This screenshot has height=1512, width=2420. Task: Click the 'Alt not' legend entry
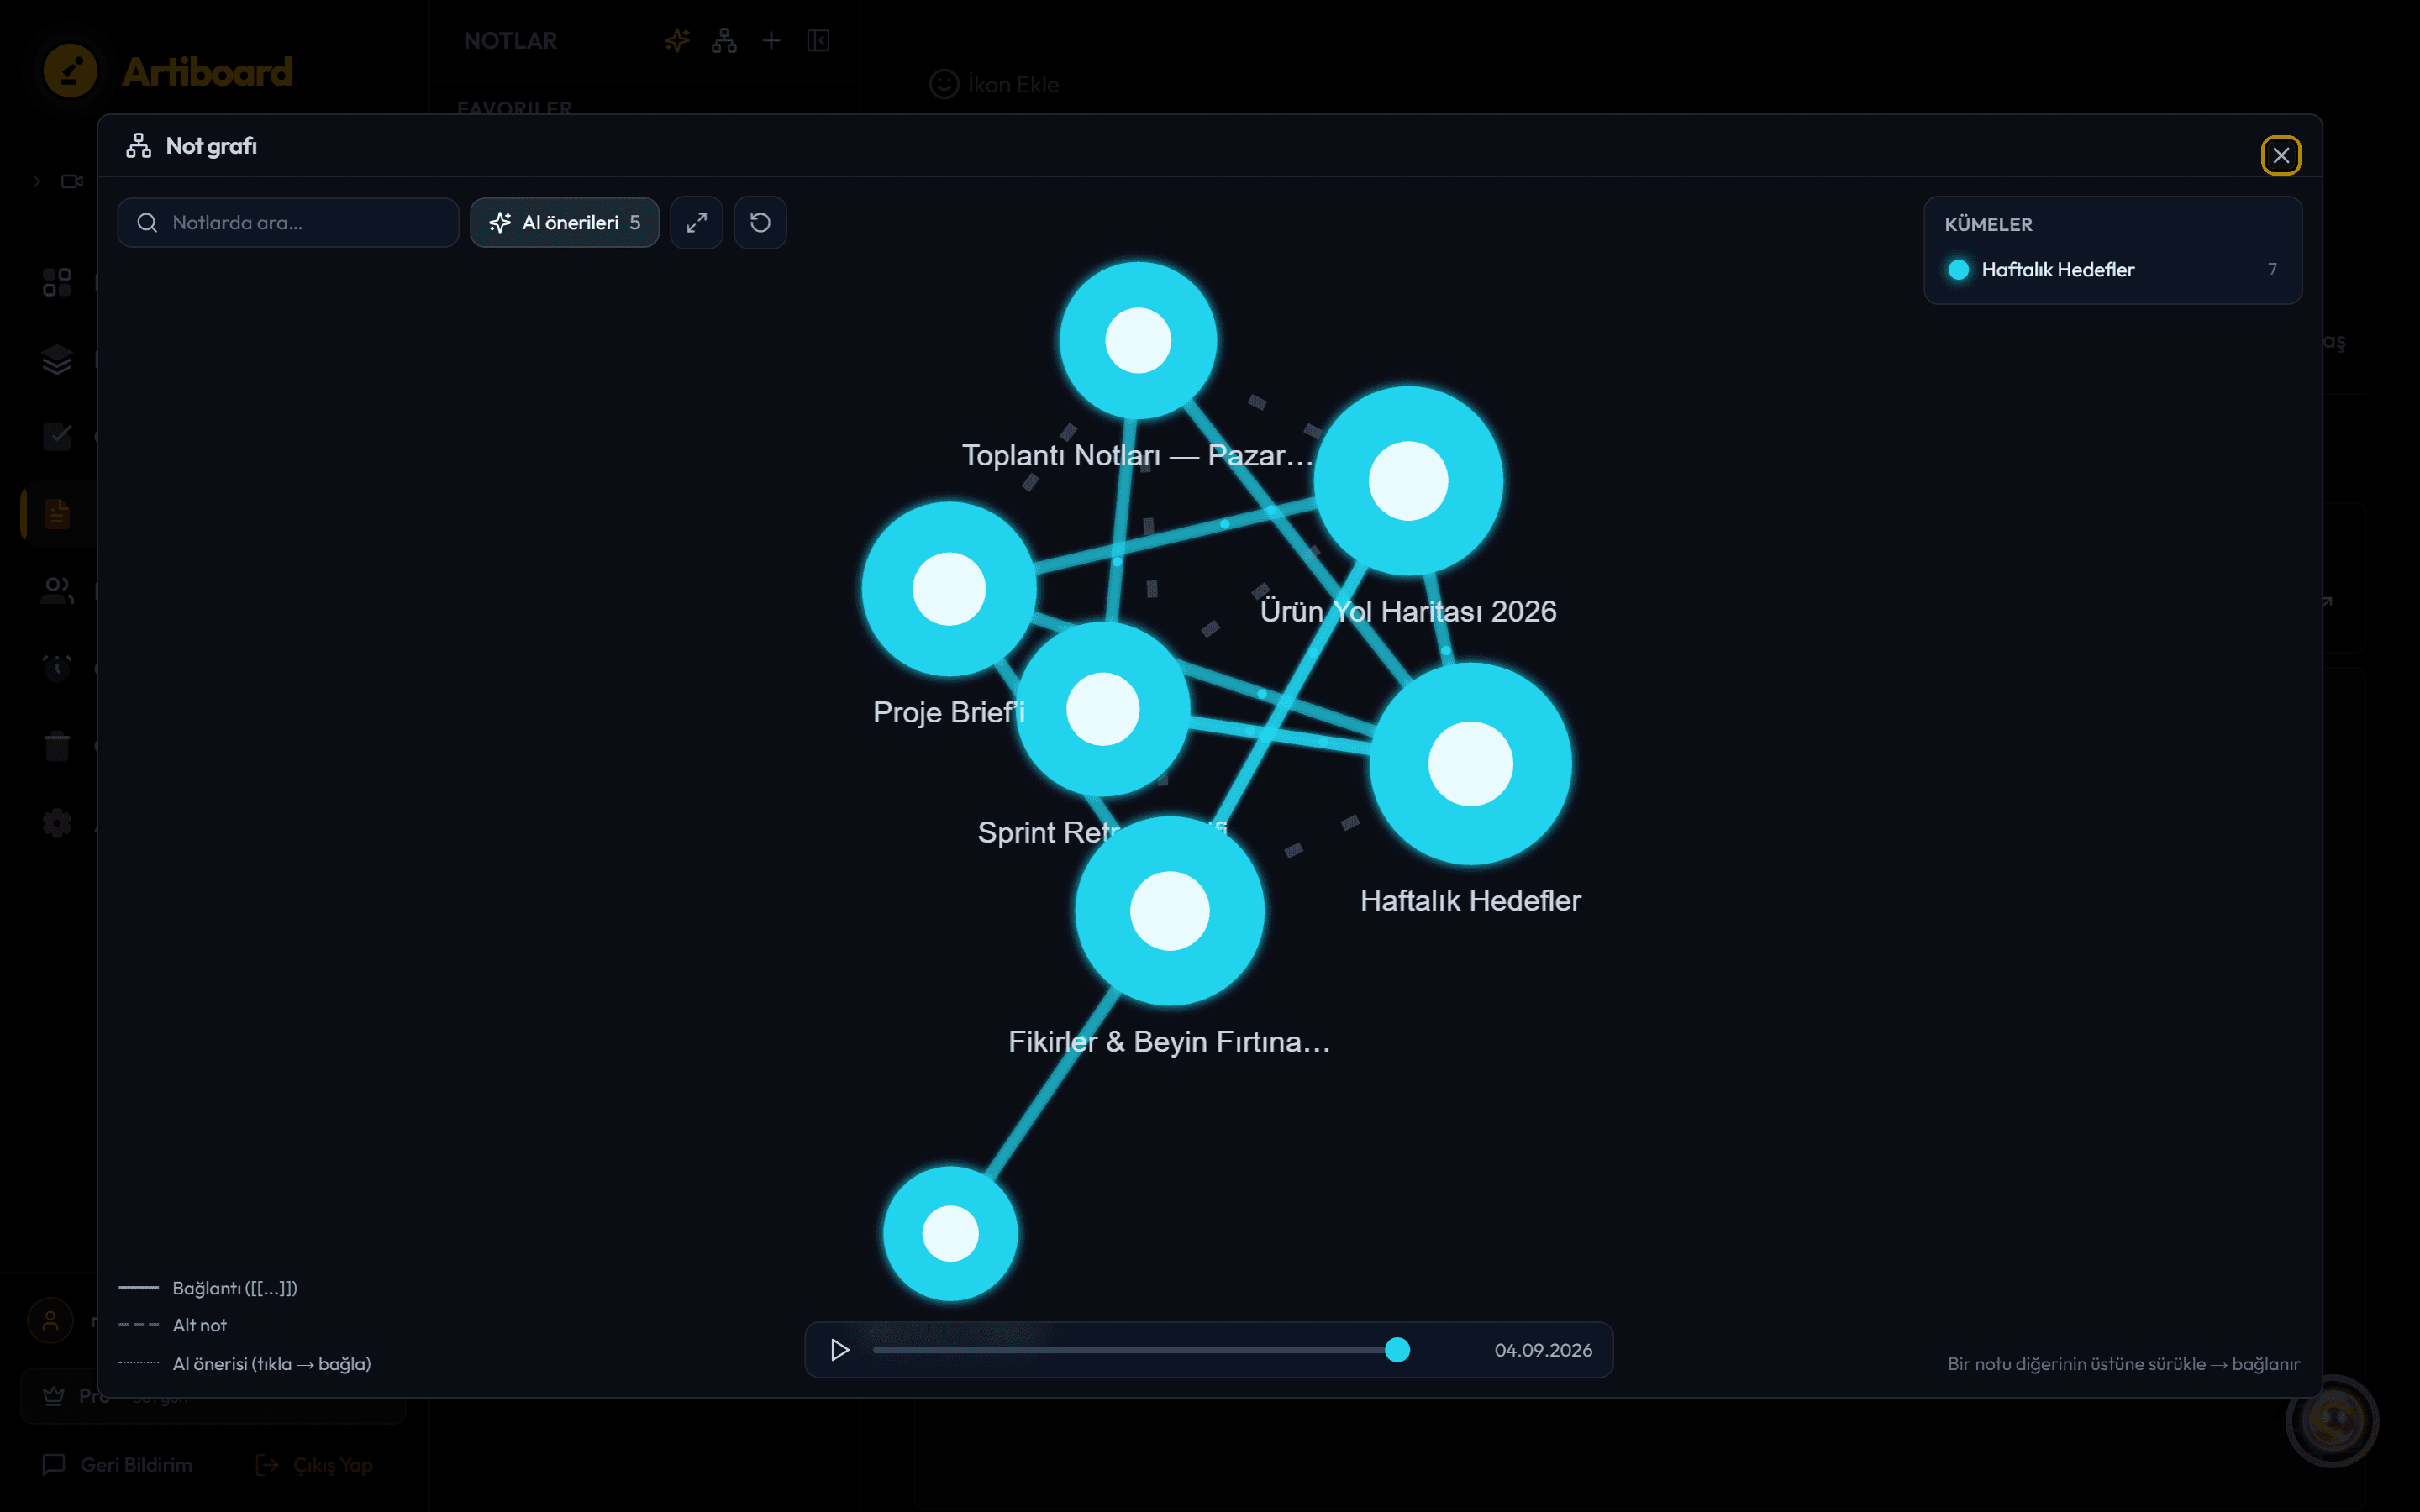[x=173, y=1325]
